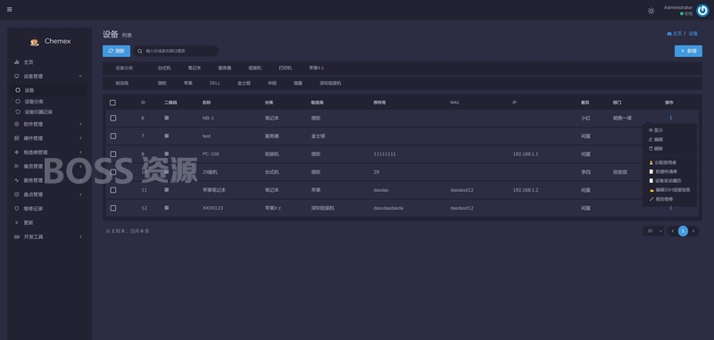Click the search magnifier icon
The height and width of the screenshot is (340, 714).
coord(140,52)
